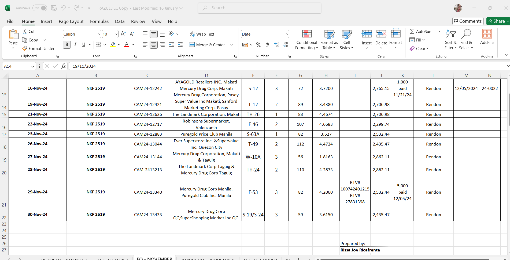
Task: Click the Insert Function fx icon
Action: pyautogui.click(x=63, y=66)
